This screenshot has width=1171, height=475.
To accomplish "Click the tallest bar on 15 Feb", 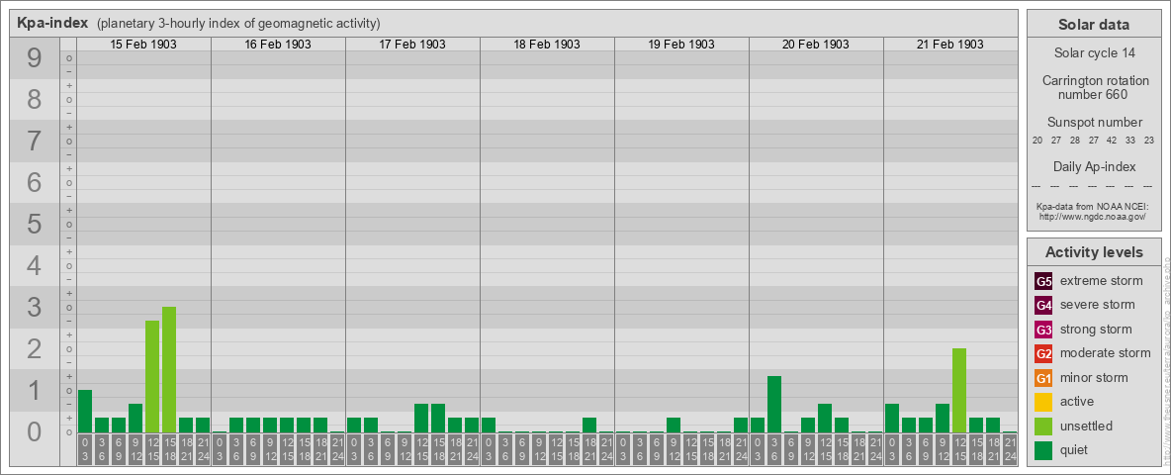I will [169, 370].
